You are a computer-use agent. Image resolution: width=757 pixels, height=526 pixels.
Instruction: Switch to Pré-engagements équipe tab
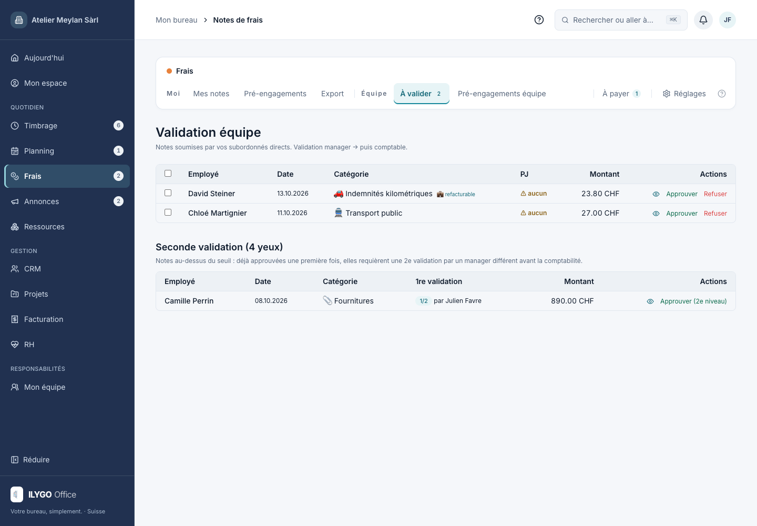[502, 94]
